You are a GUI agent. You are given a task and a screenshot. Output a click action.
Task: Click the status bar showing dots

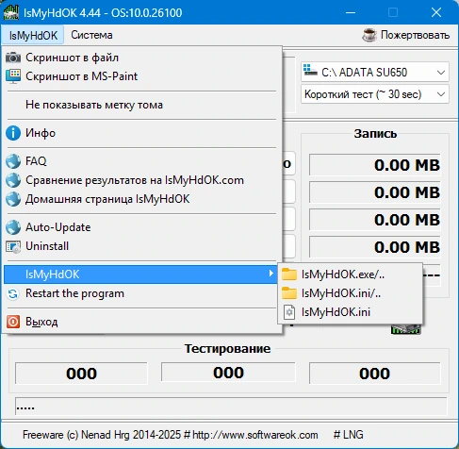(x=231, y=407)
